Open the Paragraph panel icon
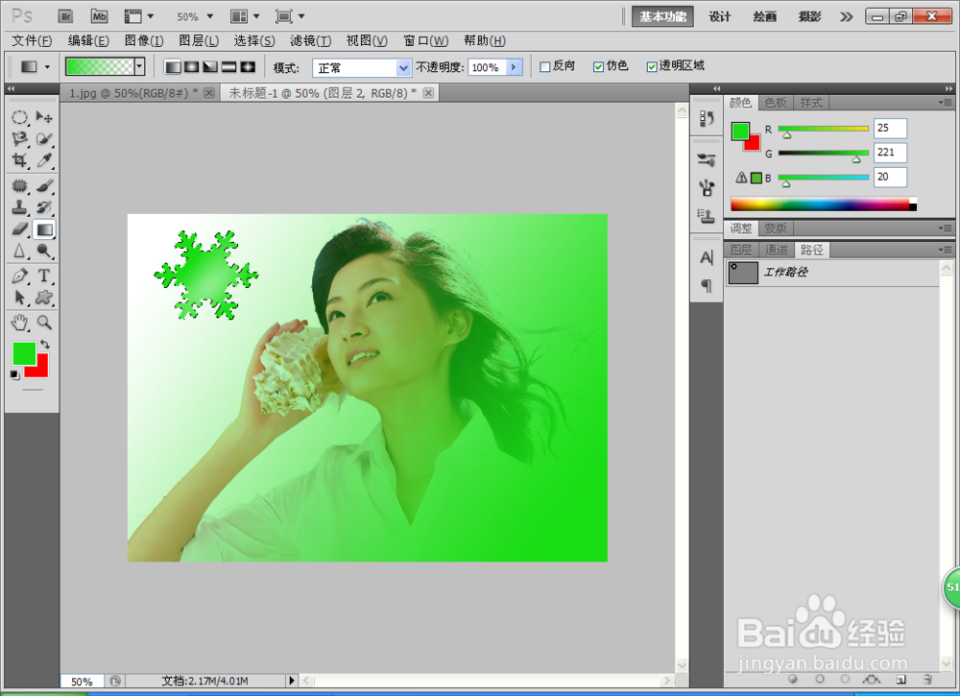 (x=707, y=285)
